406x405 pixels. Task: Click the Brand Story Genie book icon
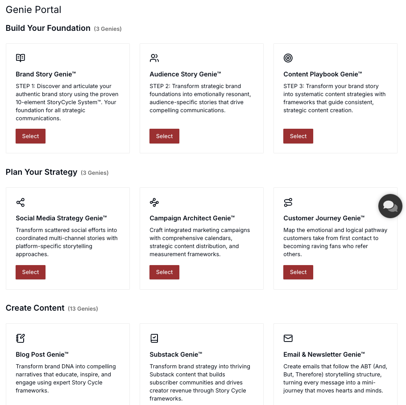click(x=21, y=58)
